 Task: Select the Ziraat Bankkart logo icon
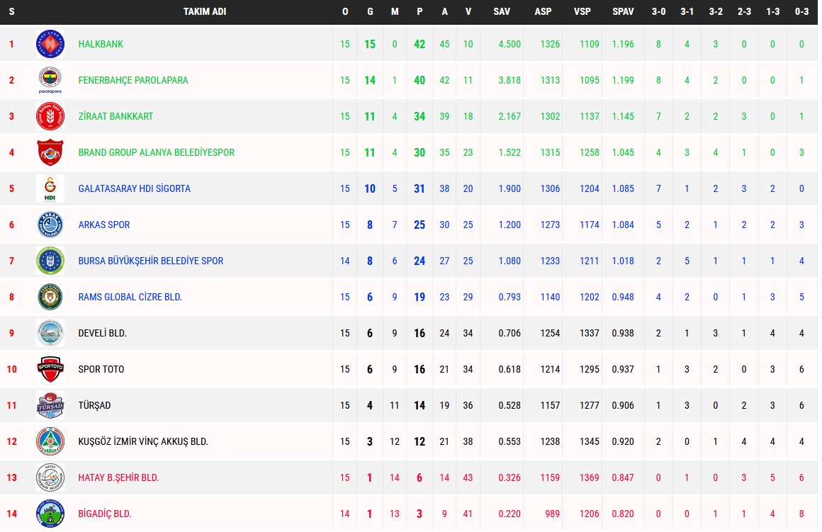[x=50, y=116]
